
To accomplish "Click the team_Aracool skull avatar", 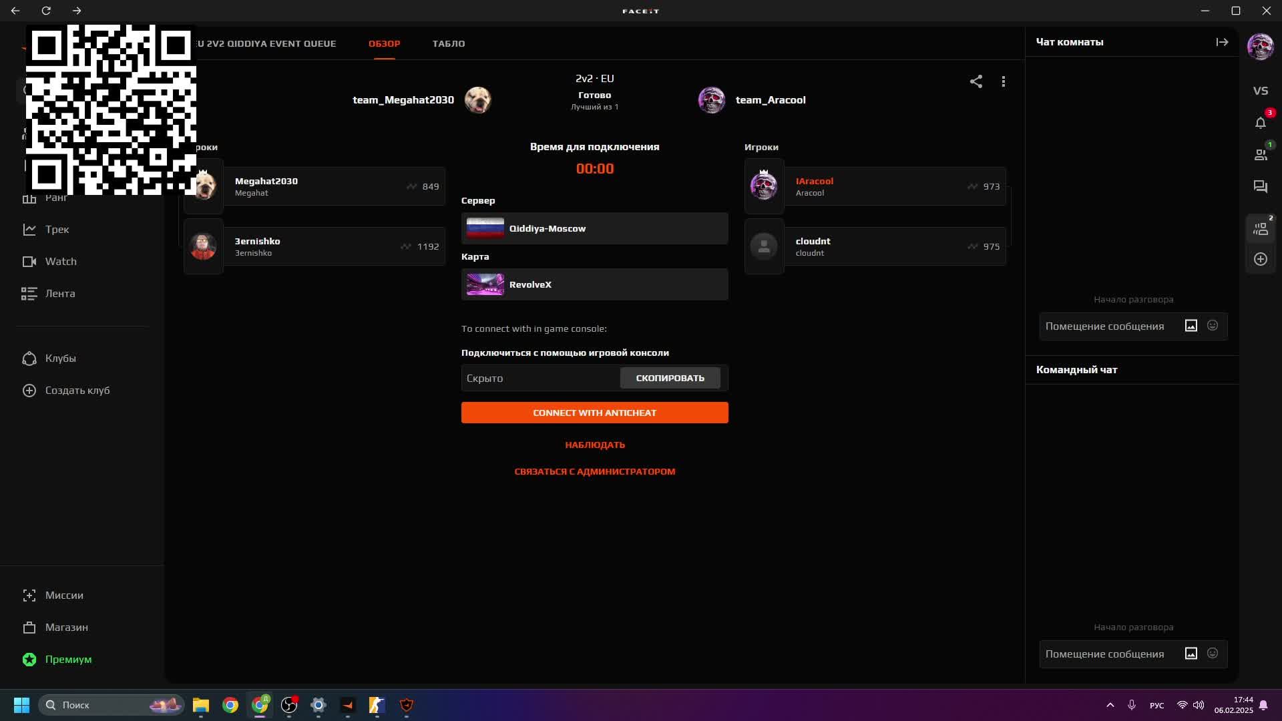I will (711, 100).
